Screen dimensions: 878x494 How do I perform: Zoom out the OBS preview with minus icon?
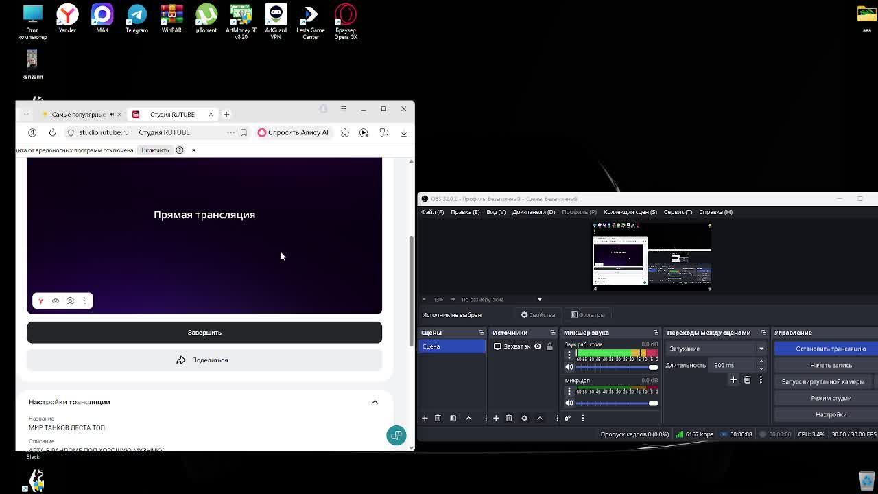tap(423, 299)
